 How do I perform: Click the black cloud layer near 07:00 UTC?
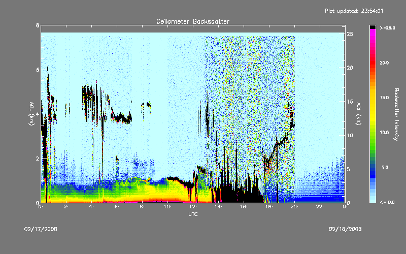(124, 119)
